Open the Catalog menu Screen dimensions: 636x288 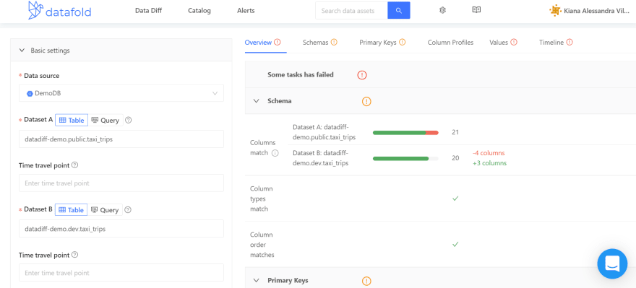[199, 11]
